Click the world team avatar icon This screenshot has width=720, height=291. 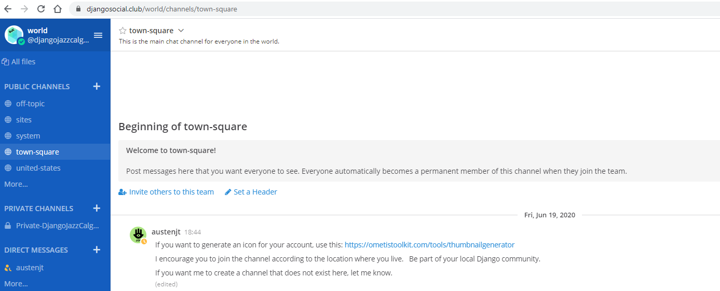click(x=14, y=35)
